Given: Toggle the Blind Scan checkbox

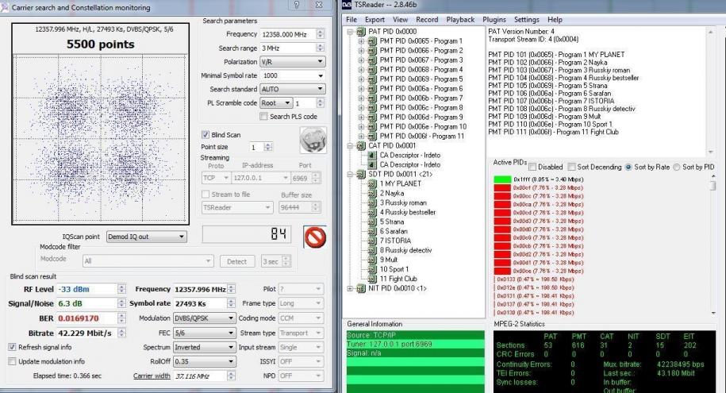Looking at the screenshot, I should (206, 134).
